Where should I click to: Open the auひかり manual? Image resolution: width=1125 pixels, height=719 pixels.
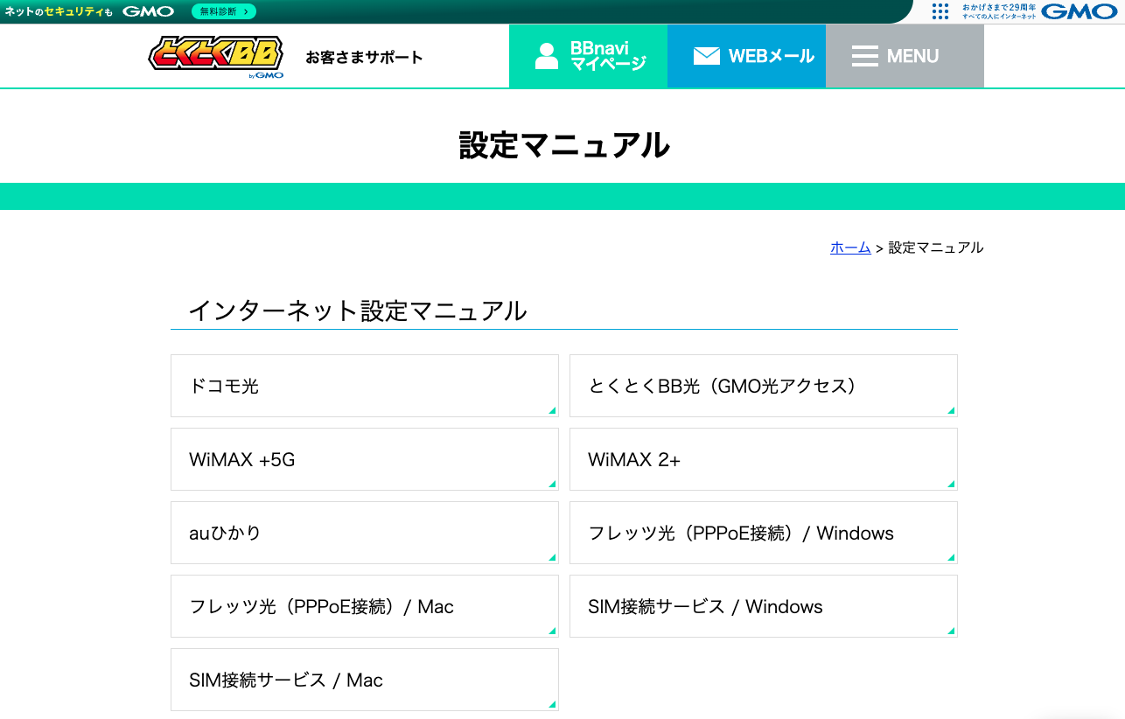click(x=365, y=533)
